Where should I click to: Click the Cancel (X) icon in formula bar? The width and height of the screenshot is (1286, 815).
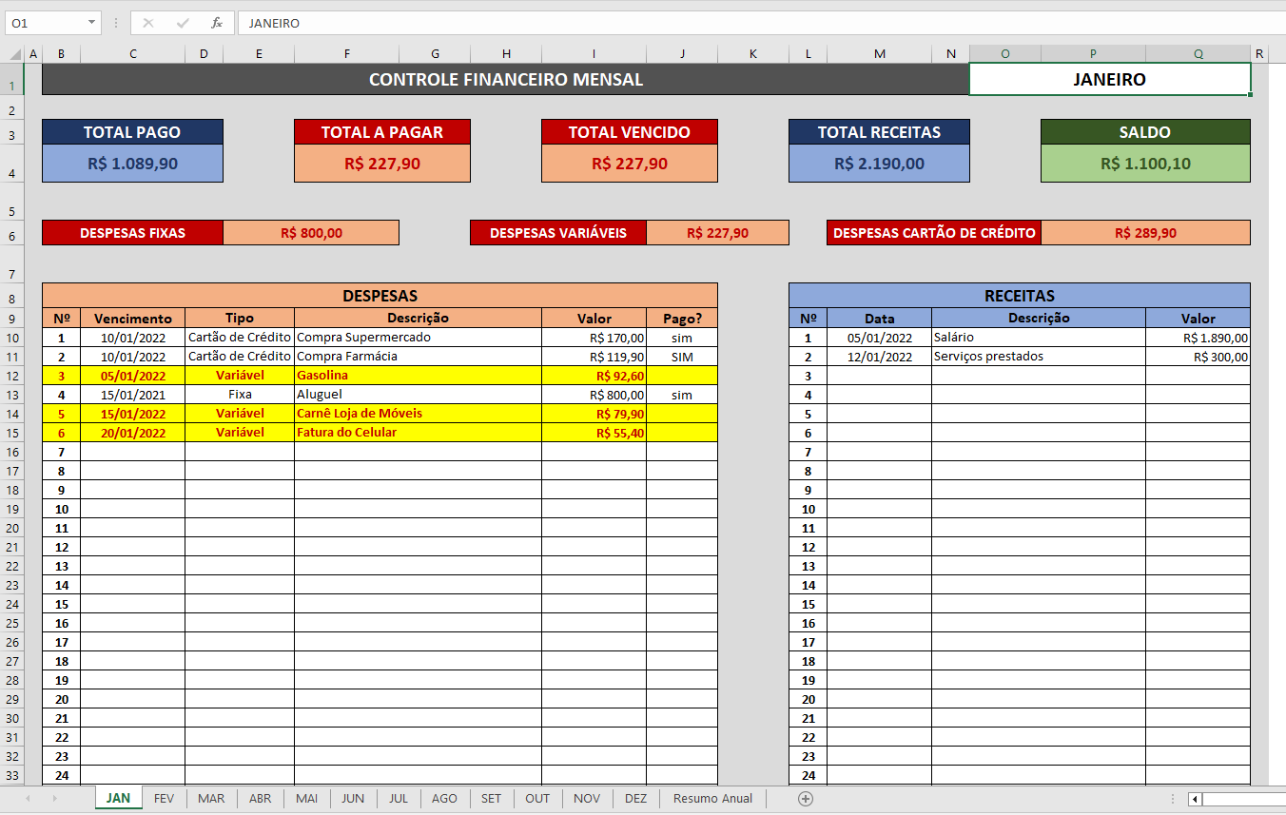coord(149,21)
